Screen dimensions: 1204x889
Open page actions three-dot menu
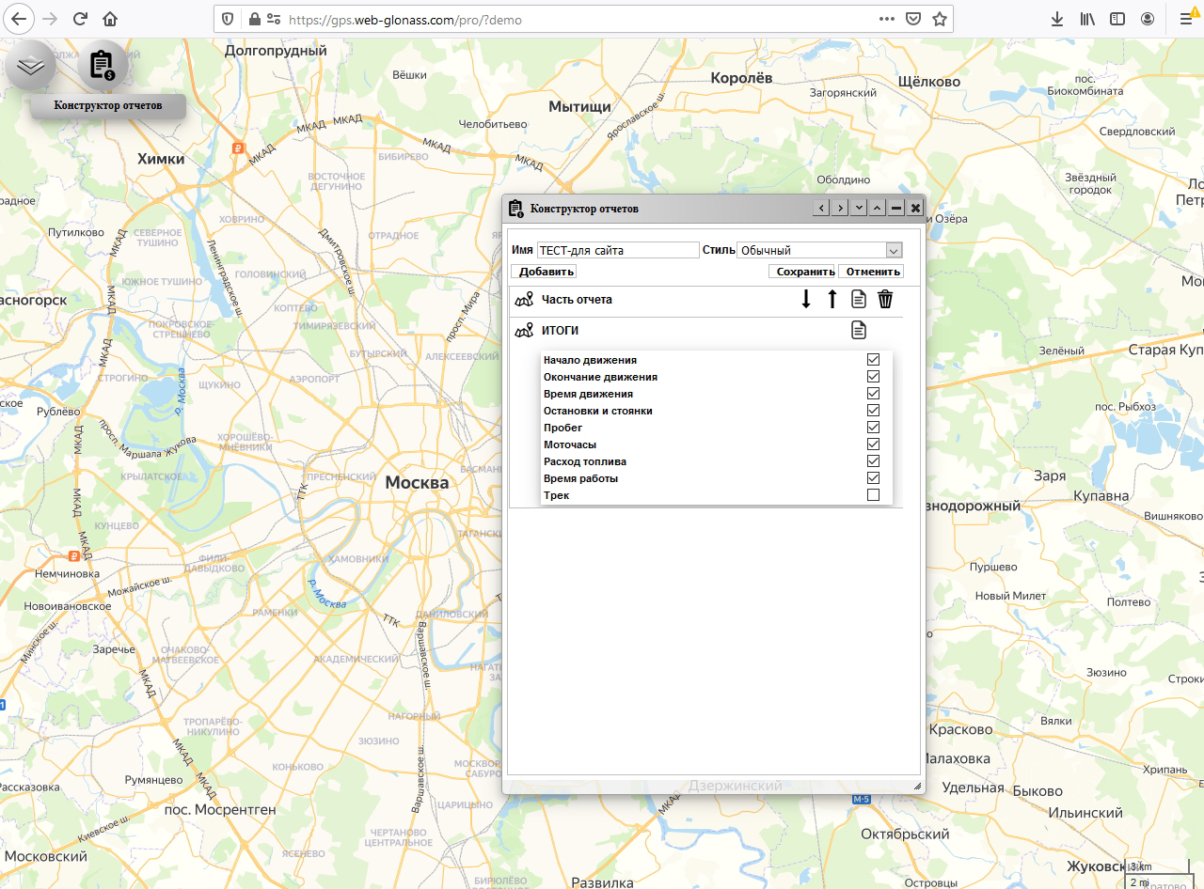[887, 19]
